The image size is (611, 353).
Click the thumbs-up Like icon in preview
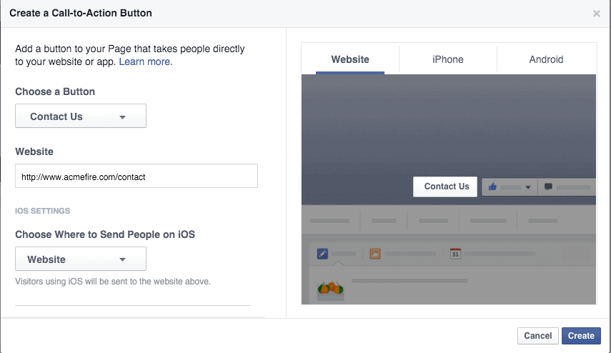click(x=492, y=187)
